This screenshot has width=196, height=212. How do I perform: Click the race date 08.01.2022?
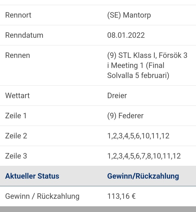(x=126, y=35)
